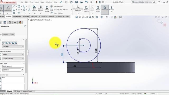Open the Insert menu
The image size is (169, 95).
(37, 2)
